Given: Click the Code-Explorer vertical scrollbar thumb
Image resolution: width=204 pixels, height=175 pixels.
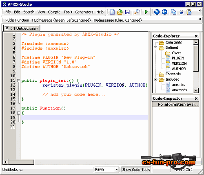Looking at the screenshot, I should [x=196, y=58].
